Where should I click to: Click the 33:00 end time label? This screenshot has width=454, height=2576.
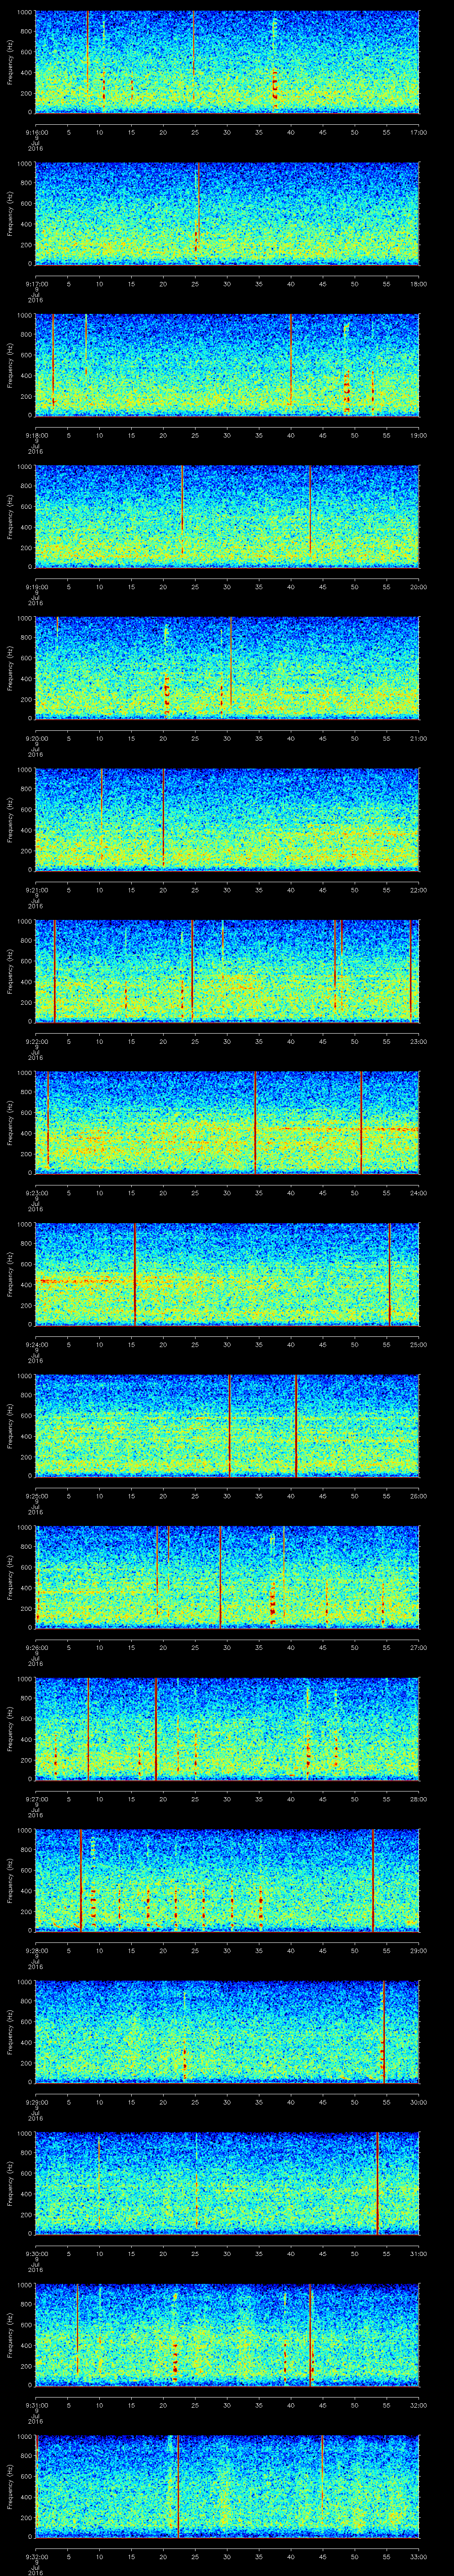(x=418, y=2556)
